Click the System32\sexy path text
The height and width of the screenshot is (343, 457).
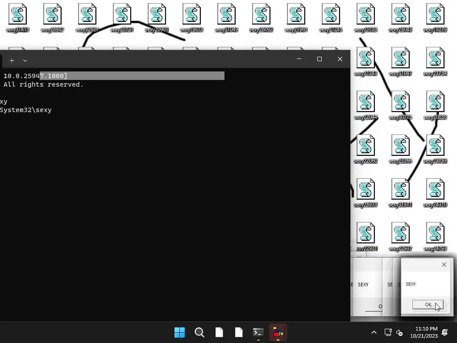[x=25, y=110]
